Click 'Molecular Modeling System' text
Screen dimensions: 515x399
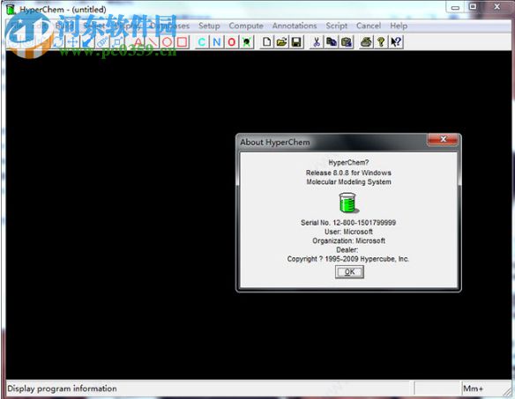point(348,181)
